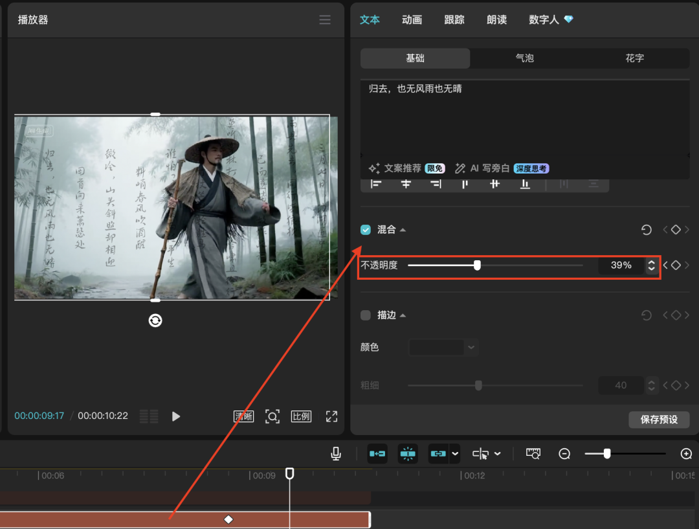
Task: Open the 动画 menu at the top
Action: [x=412, y=19]
